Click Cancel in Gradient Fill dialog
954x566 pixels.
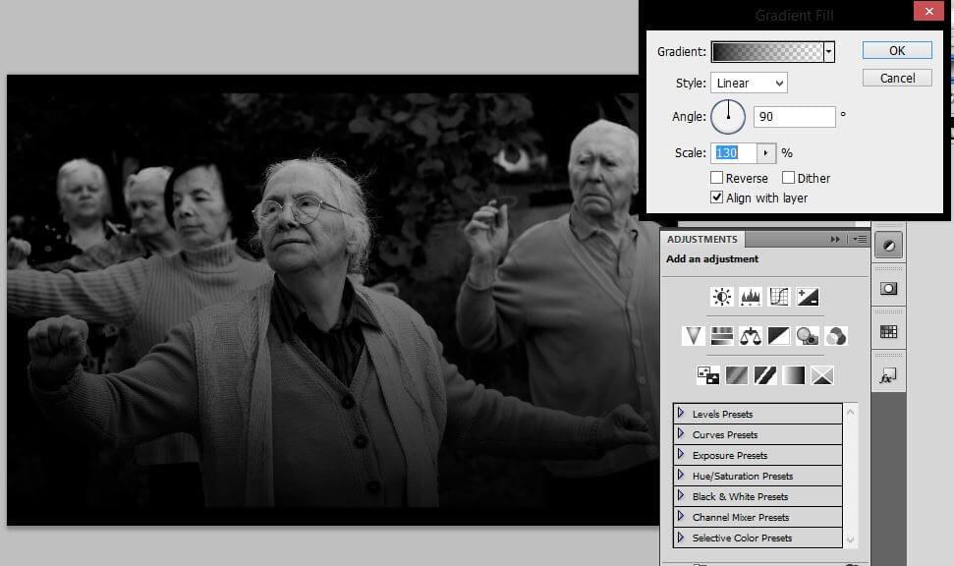tap(897, 78)
